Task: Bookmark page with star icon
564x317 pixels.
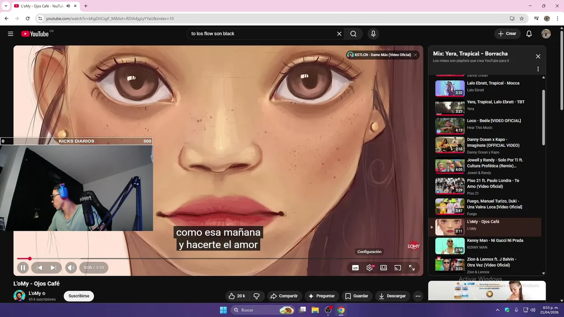Action: click(522, 18)
